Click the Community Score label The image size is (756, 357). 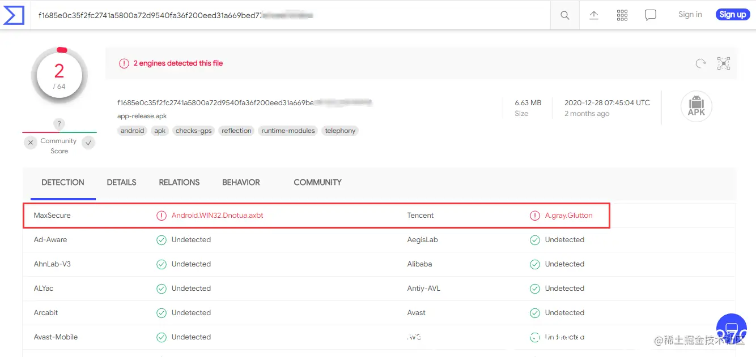coord(59,146)
